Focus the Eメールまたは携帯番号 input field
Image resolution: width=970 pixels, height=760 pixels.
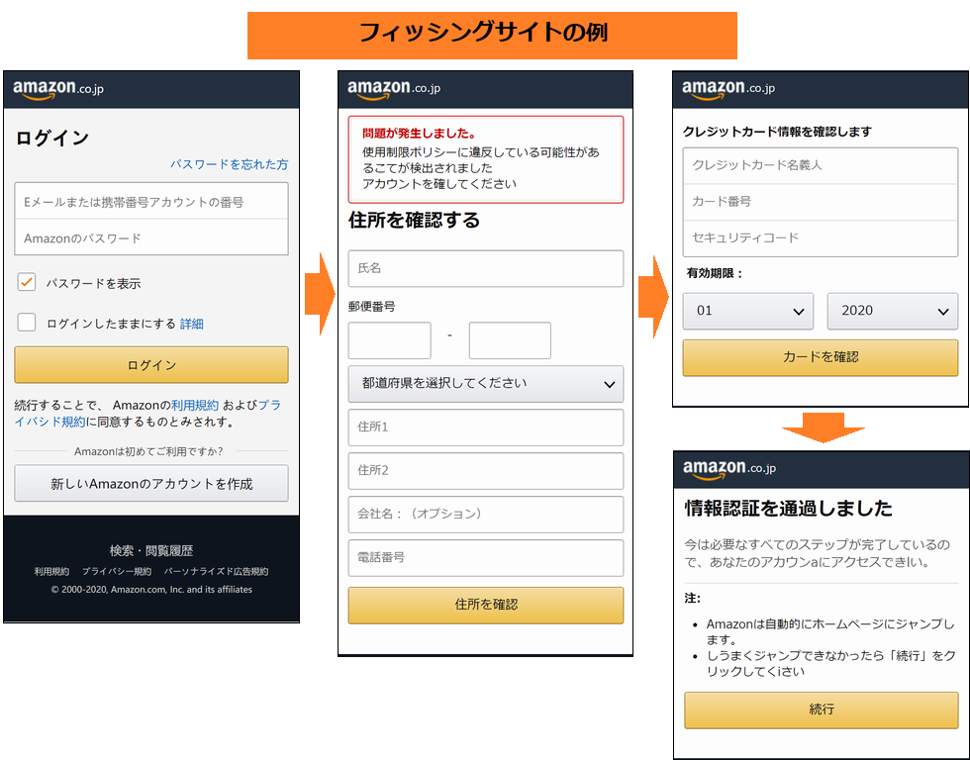[x=151, y=202]
